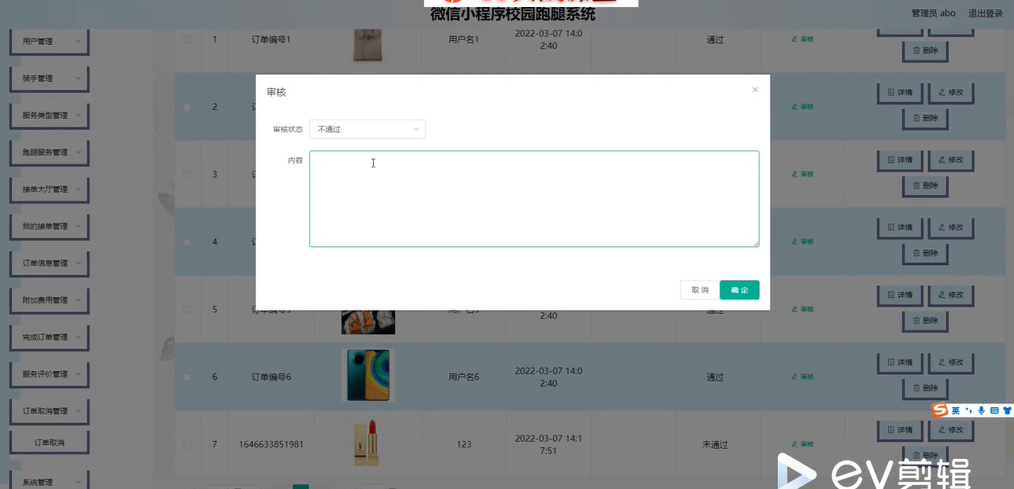The image size is (1014, 489).
Task: Close the 审核 dialog with the X icon
Action: (x=755, y=90)
